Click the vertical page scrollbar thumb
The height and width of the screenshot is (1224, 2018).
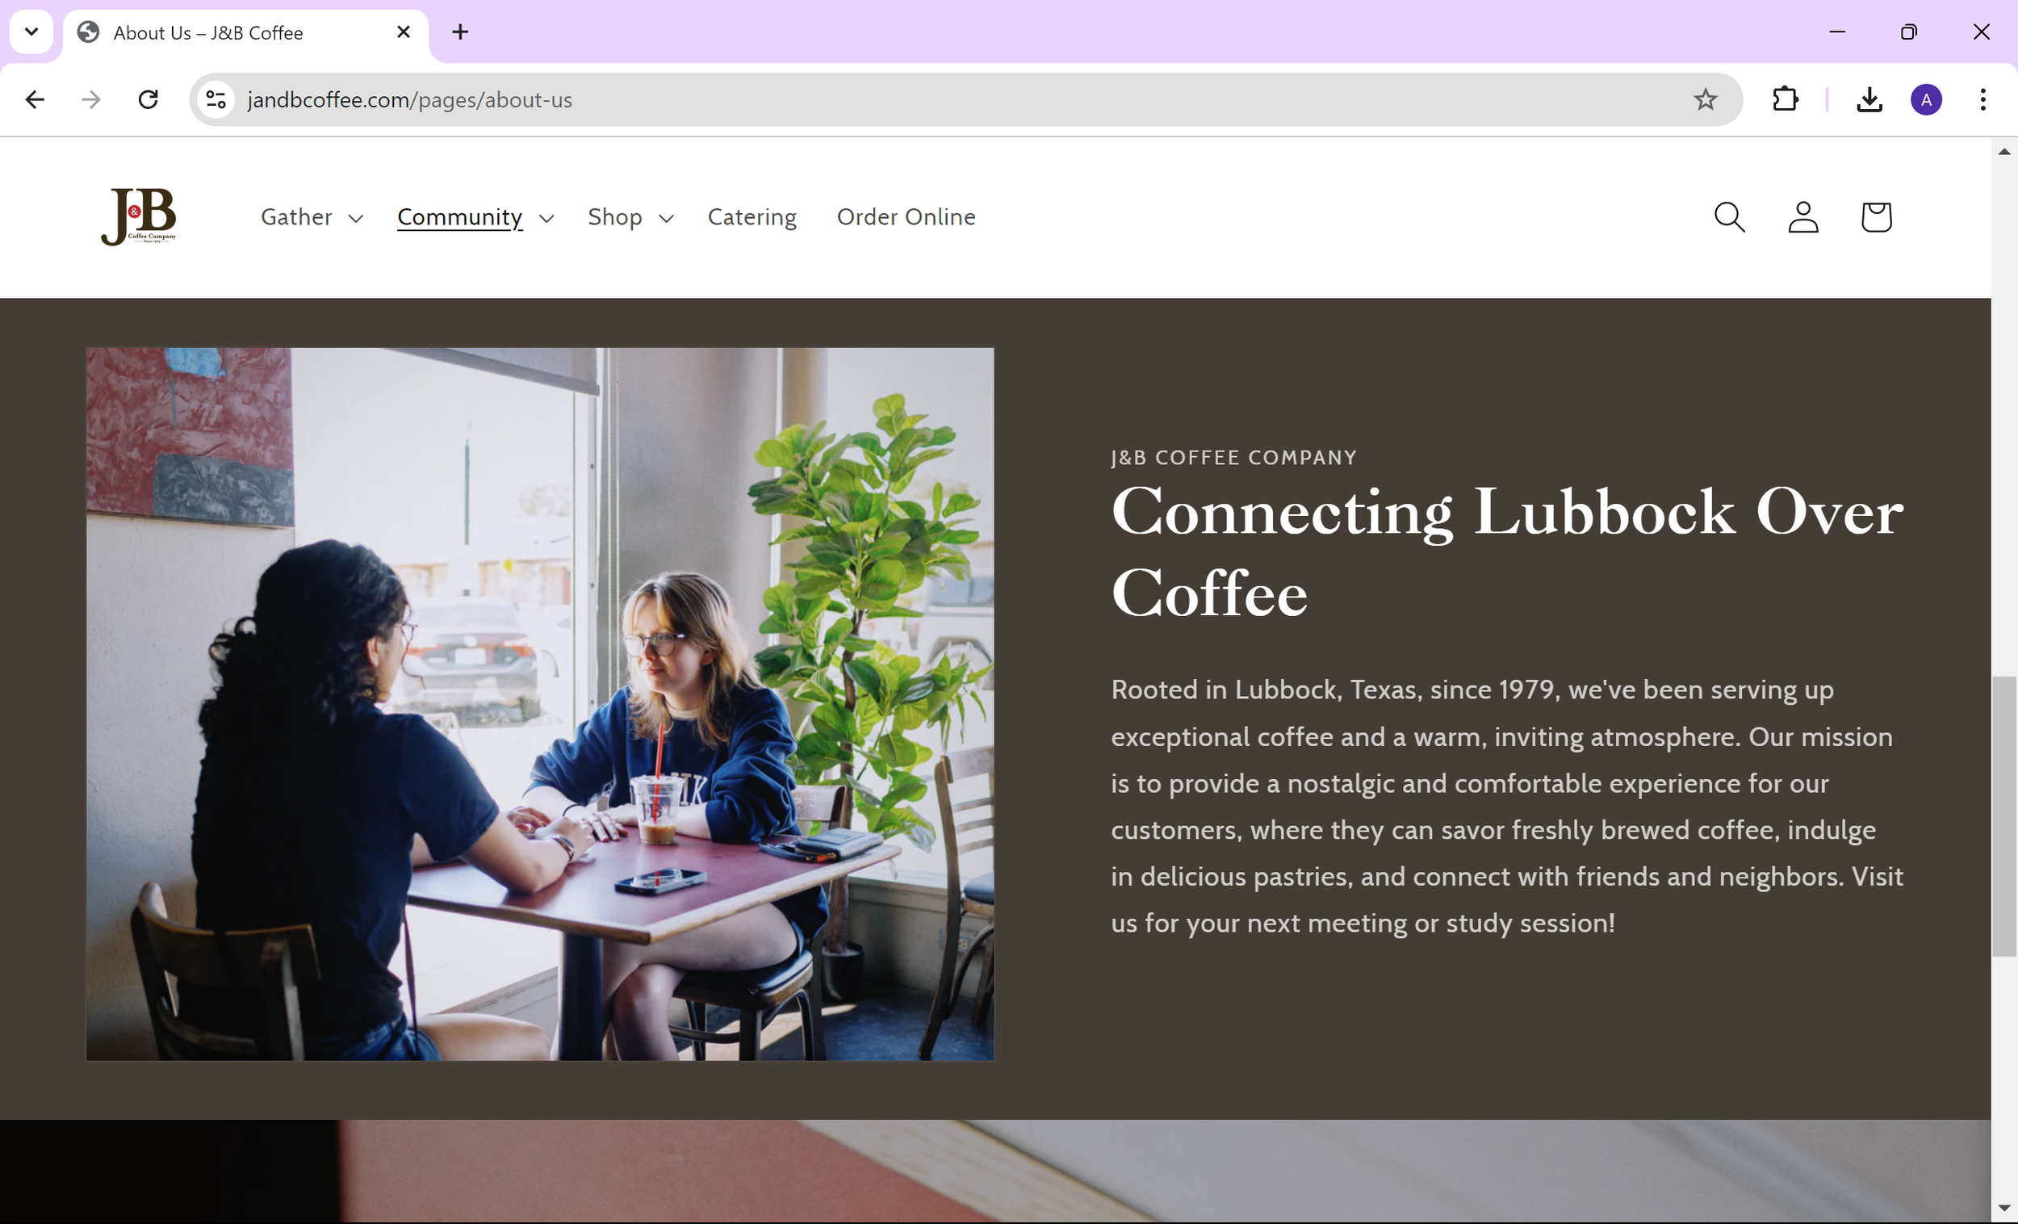(x=2004, y=816)
